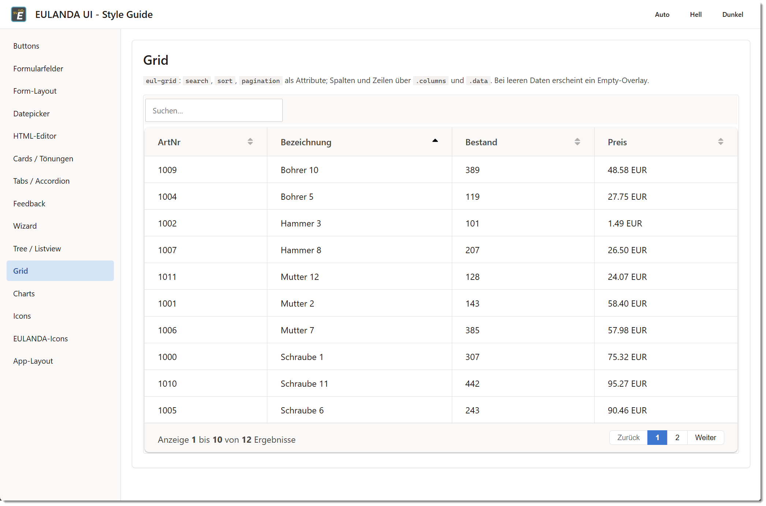The height and width of the screenshot is (506, 766).
Task: Open the Icons section
Action: (x=60, y=316)
